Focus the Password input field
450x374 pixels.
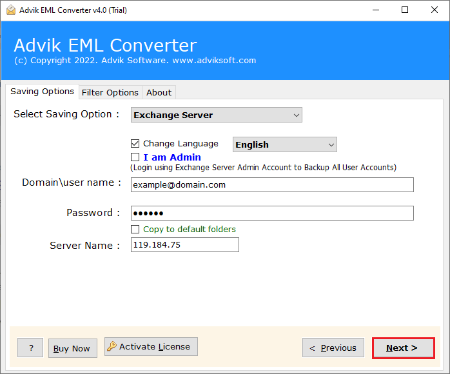coord(272,213)
